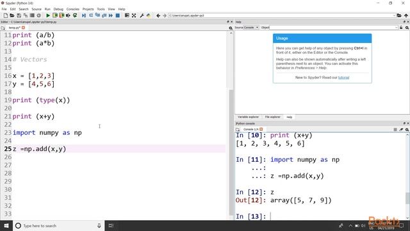Save all open files
Viewport: 410px width, 231px height.
point(26,15)
